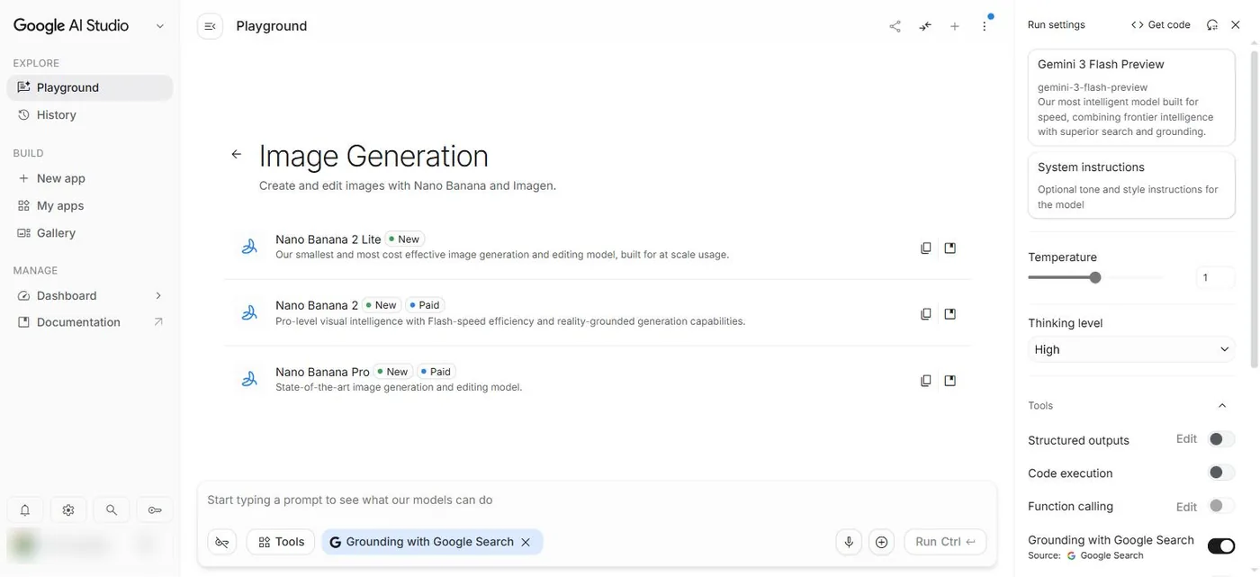Image resolution: width=1260 pixels, height=577 pixels.
Task: Open the Nano Banana Pro docs icon
Action: coord(949,380)
